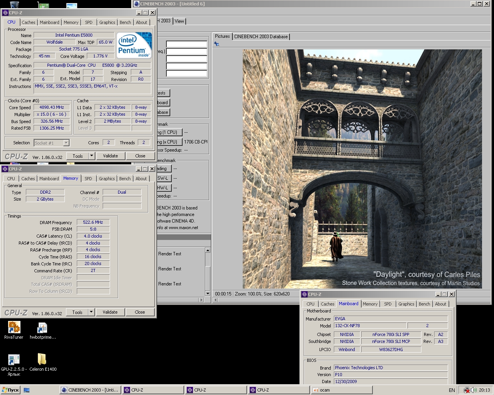This screenshot has width=494, height=395.
Task: Open the CINEBENCH 2003 Database tab
Action: (x=261, y=37)
